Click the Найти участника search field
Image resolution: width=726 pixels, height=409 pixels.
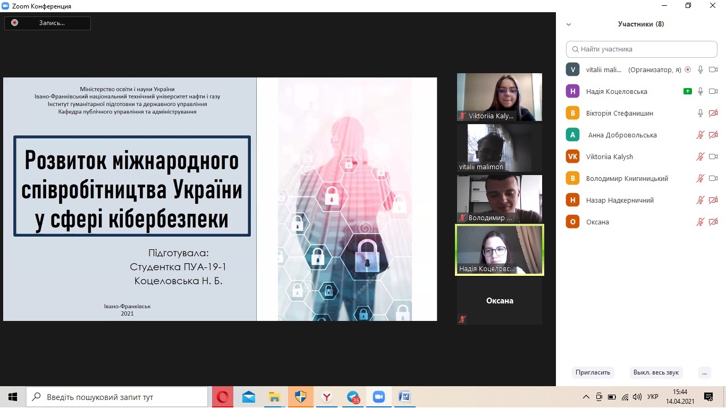tap(641, 49)
